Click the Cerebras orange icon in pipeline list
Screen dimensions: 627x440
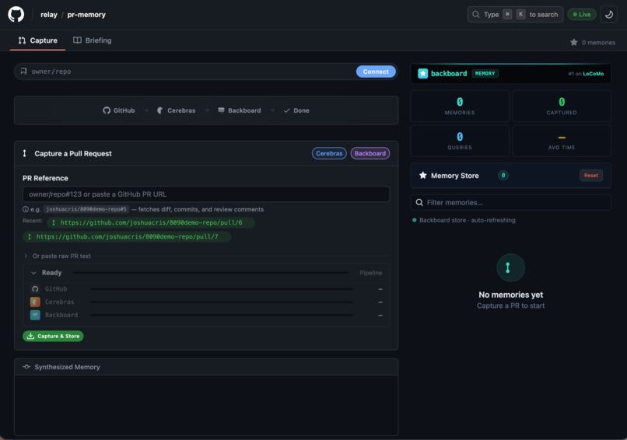pyautogui.click(x=35, y=302)
